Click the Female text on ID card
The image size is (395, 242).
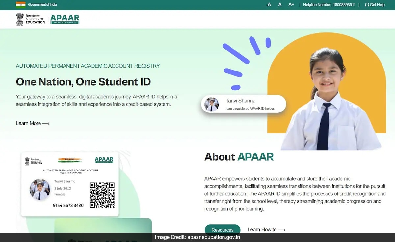(x=60, y=194)
